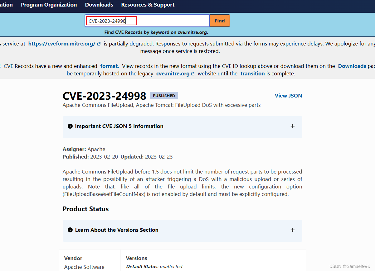375x271 pixels.
Task: Click the Assigner: Apache text
Action: point(84,149)
